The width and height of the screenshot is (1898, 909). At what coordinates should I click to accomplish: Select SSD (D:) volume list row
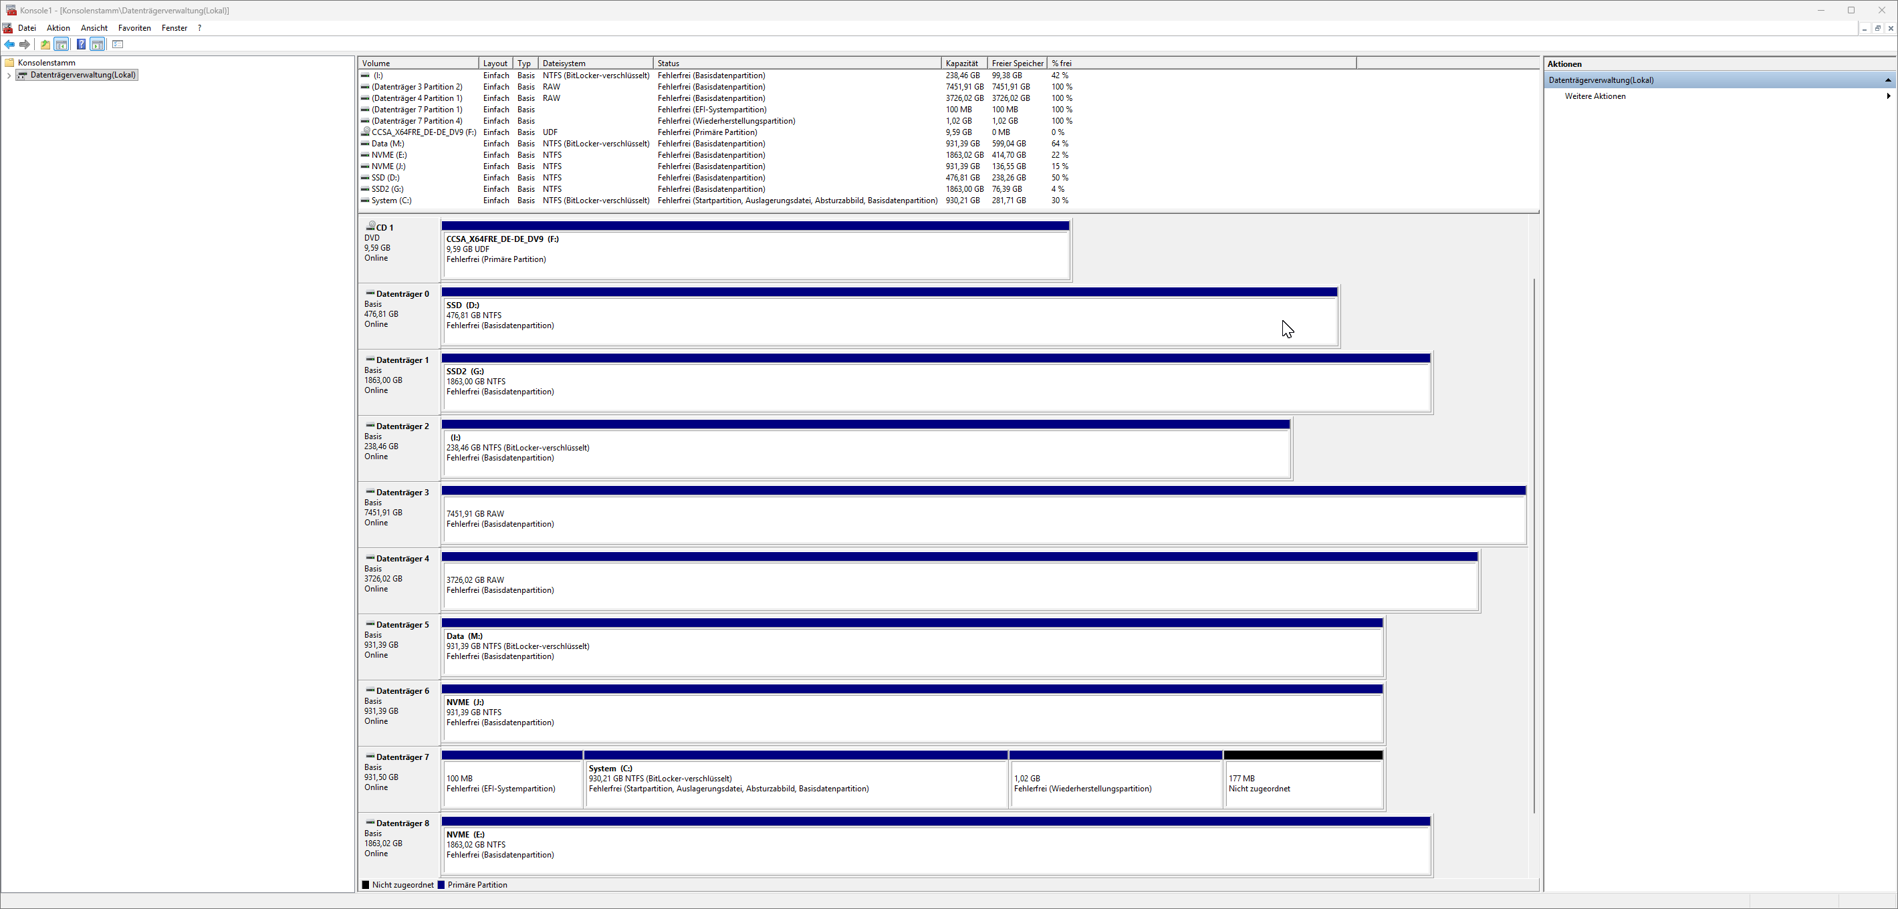tap(716, 178)
